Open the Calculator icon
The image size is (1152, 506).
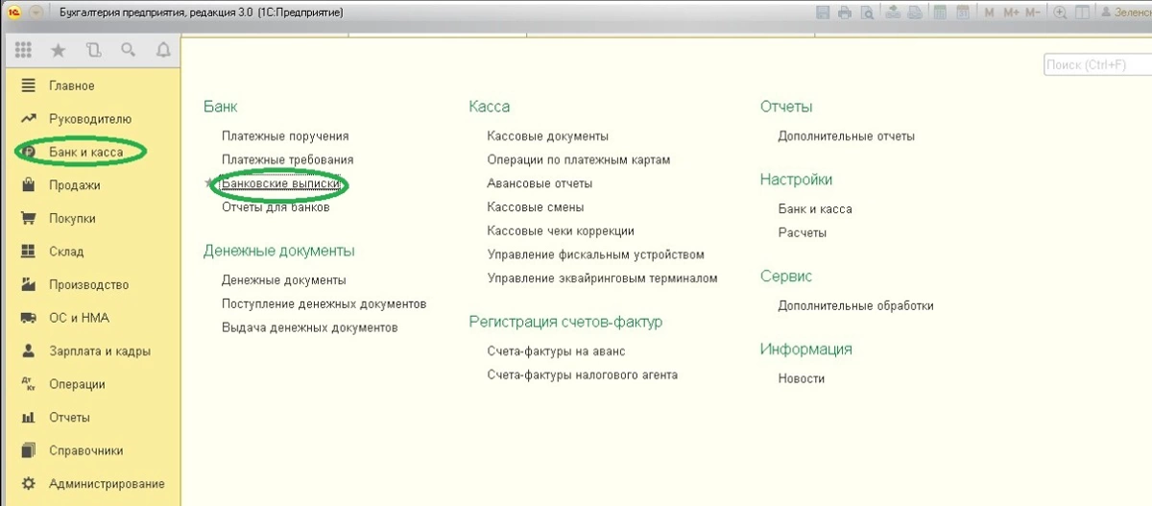[x=940, y=12]
